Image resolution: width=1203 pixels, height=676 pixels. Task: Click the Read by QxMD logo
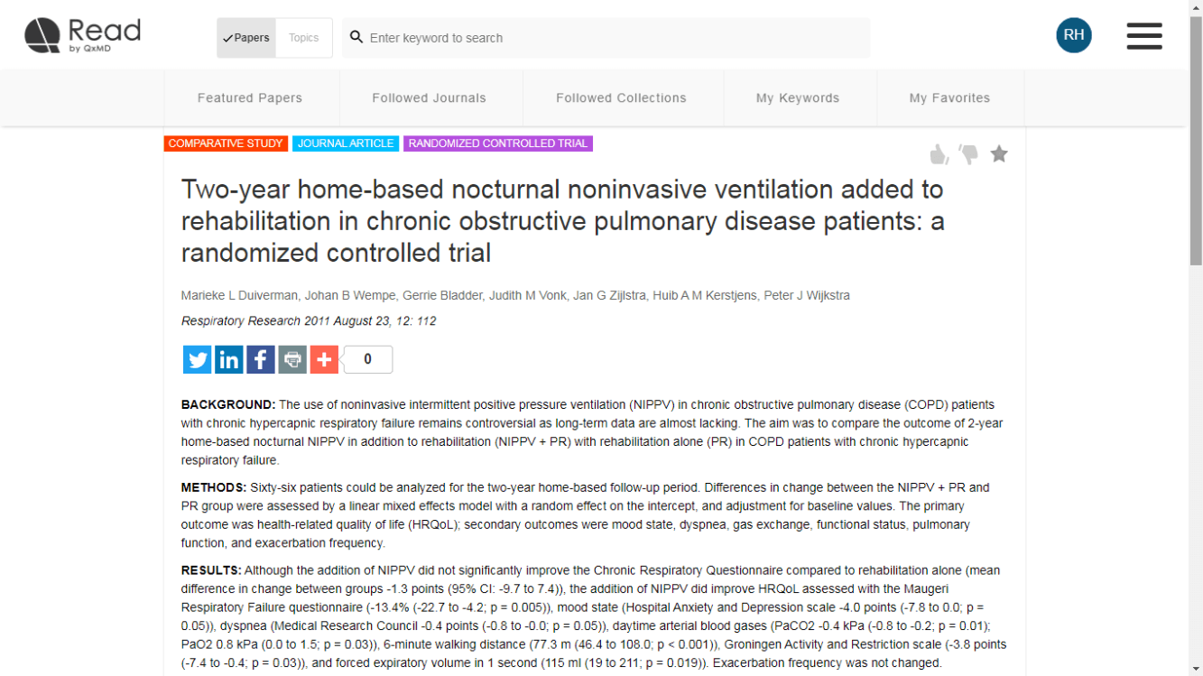tap(83, 36)
